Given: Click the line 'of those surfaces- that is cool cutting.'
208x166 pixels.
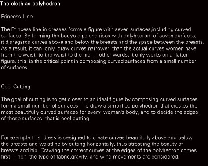Looking at the screenshot, I should [46, 119].
